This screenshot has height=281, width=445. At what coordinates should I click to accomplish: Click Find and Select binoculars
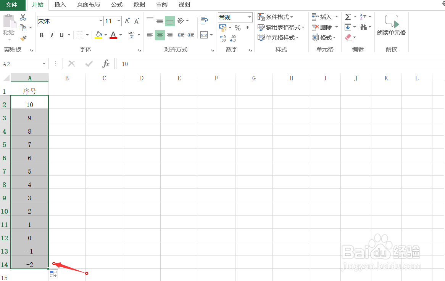pos(363,27)
